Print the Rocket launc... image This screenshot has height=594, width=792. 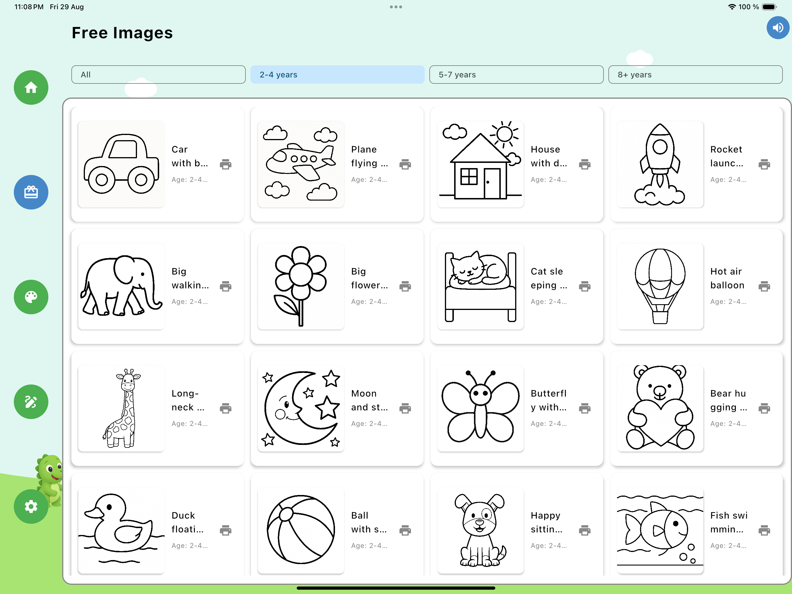click(x=764, y=164)
